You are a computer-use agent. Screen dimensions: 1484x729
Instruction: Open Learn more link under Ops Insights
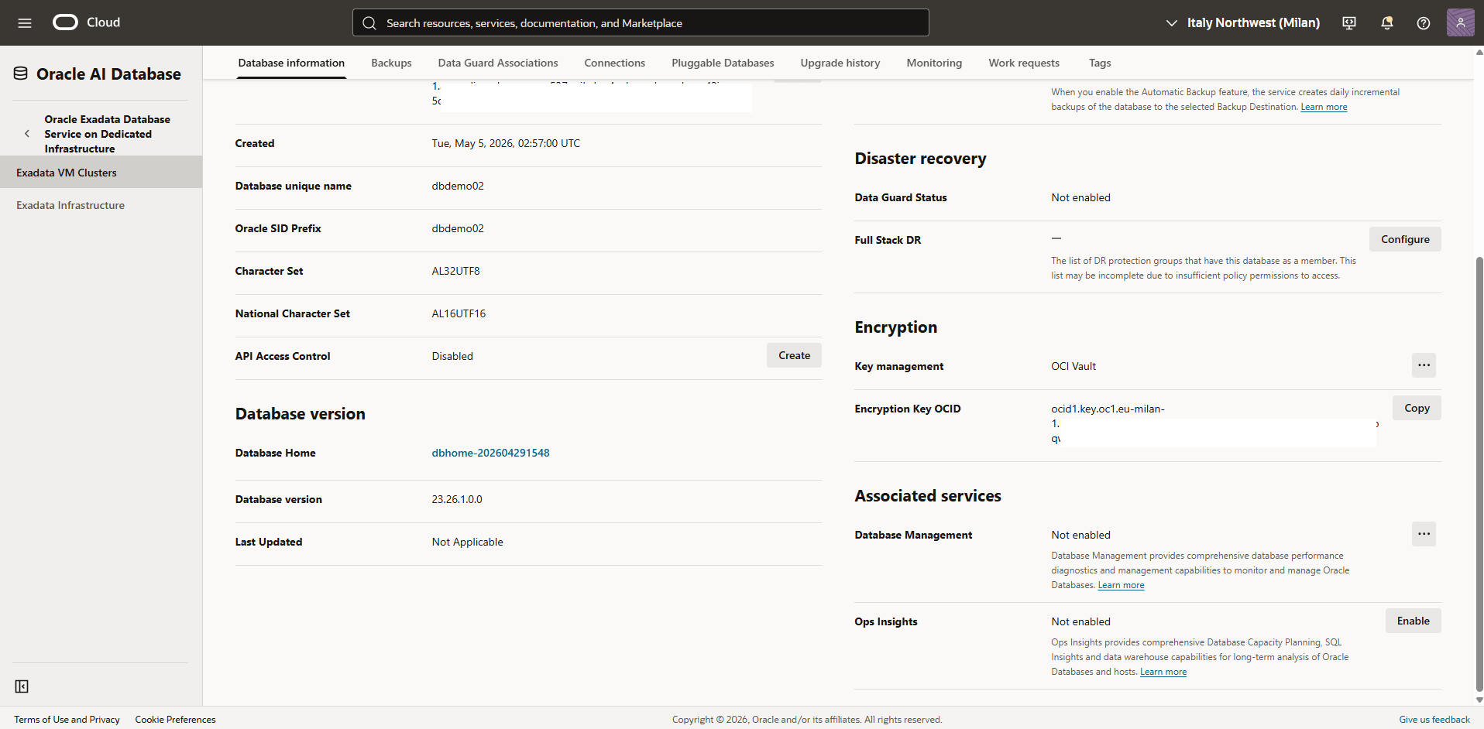point(1163,672)
